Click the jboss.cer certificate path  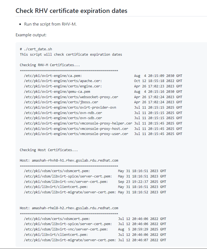click(61, 102)
